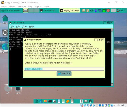Close the LXTerminal window
Screen dimensions: 127x107
click(x=112, y=23)
